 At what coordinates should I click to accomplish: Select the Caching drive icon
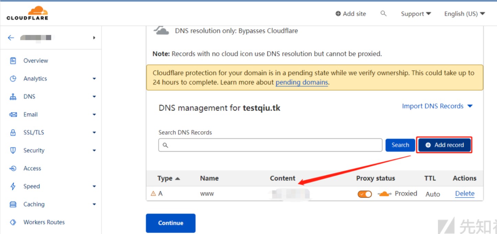tap(13, 204)
